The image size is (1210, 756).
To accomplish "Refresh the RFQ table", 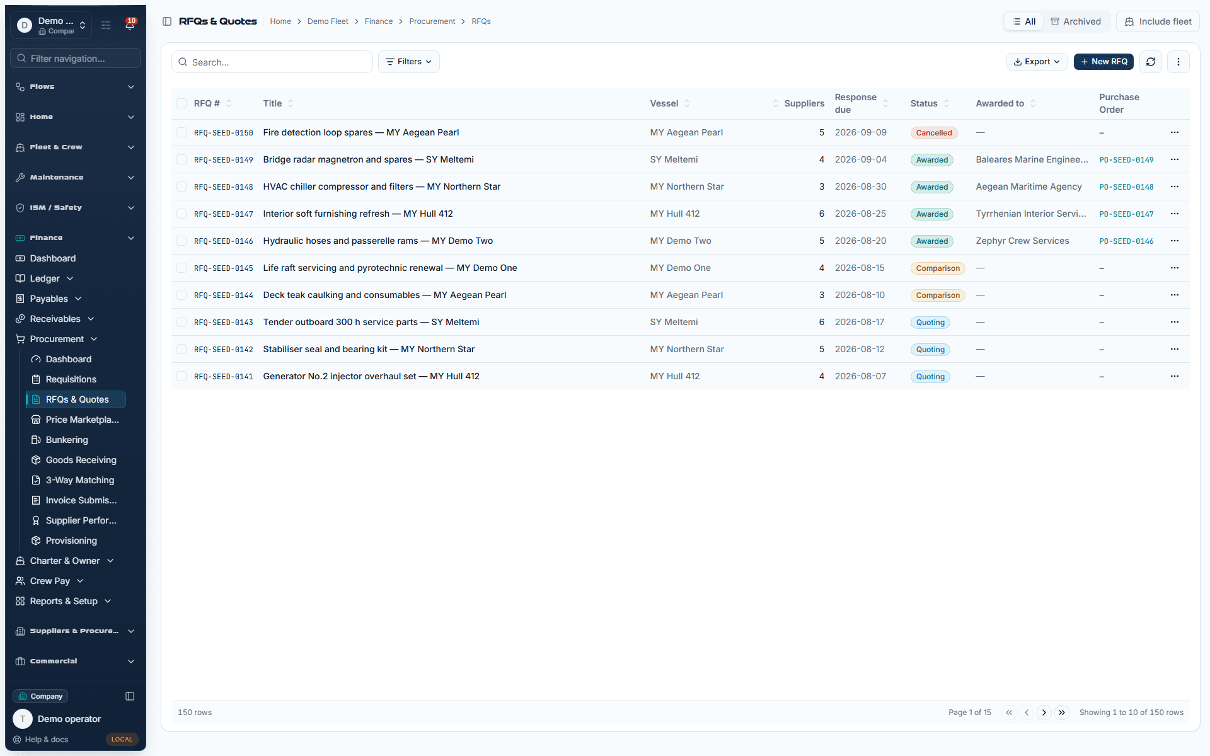I will point(1151,62).
